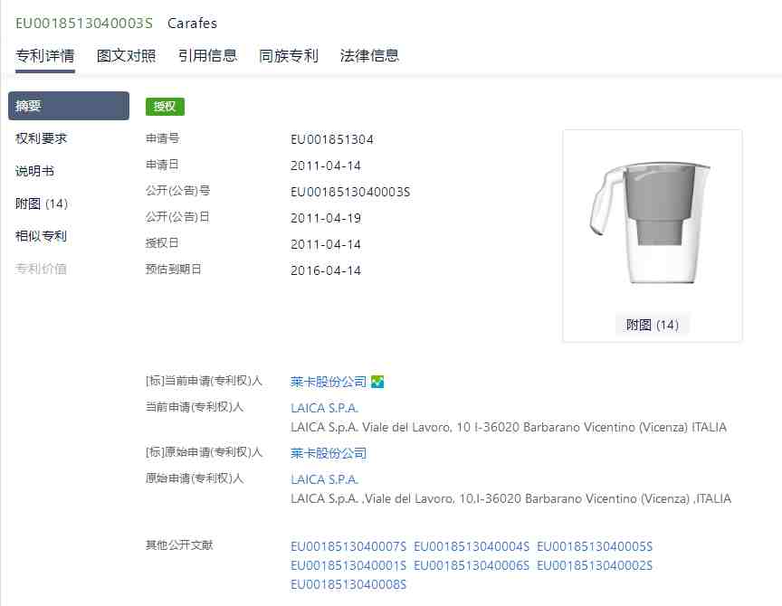782x606 pixels.
Task: Click estimated expiry date 2016-04-14
Action: click(326, 270)
